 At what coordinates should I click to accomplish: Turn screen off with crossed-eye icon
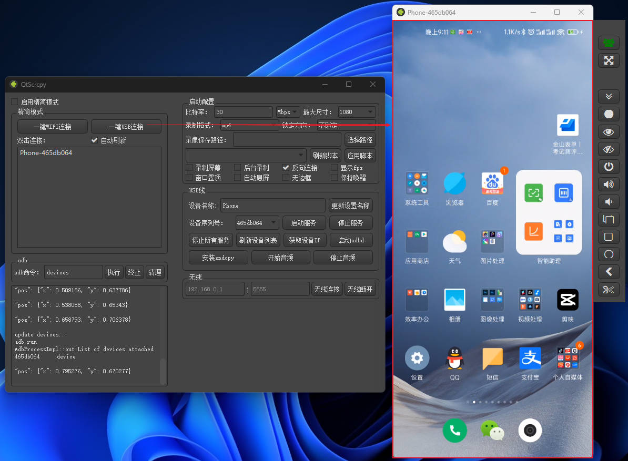609,149
